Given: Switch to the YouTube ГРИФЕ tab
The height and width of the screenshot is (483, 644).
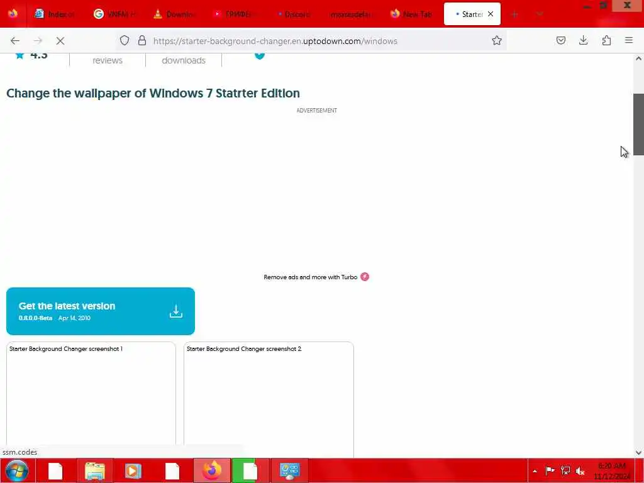Looking at the screenshot, I should tap(233, 14).
